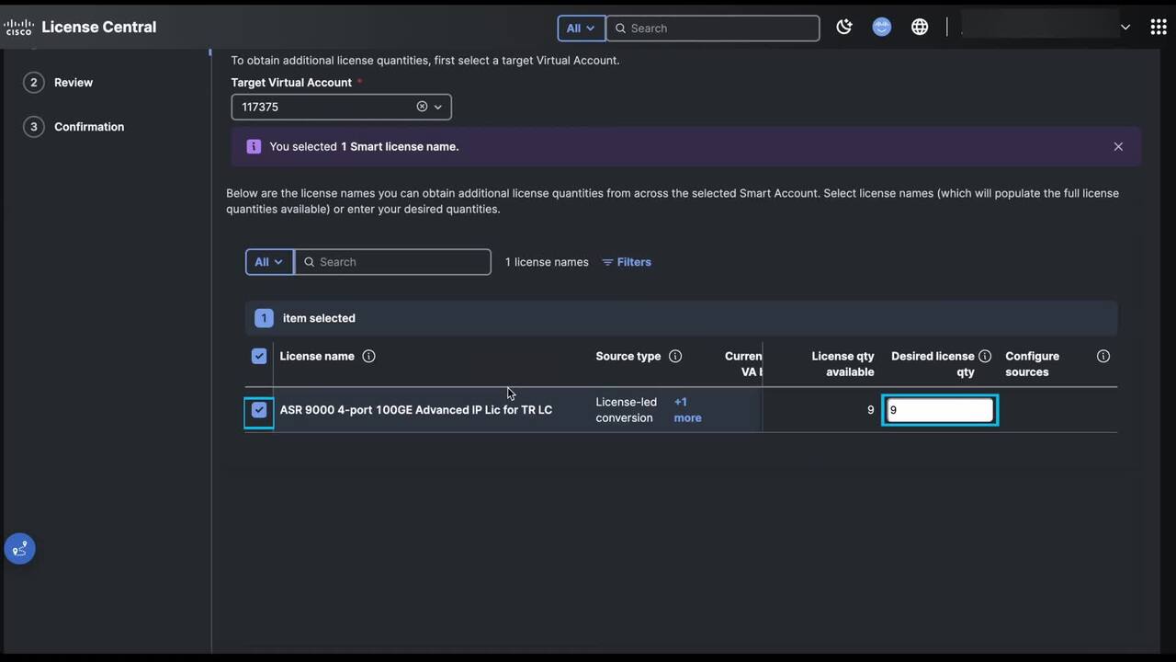This screenshot has width=1176, height=662.
Task: Expand the user account menu chevron
Action: pos(1125,28)
